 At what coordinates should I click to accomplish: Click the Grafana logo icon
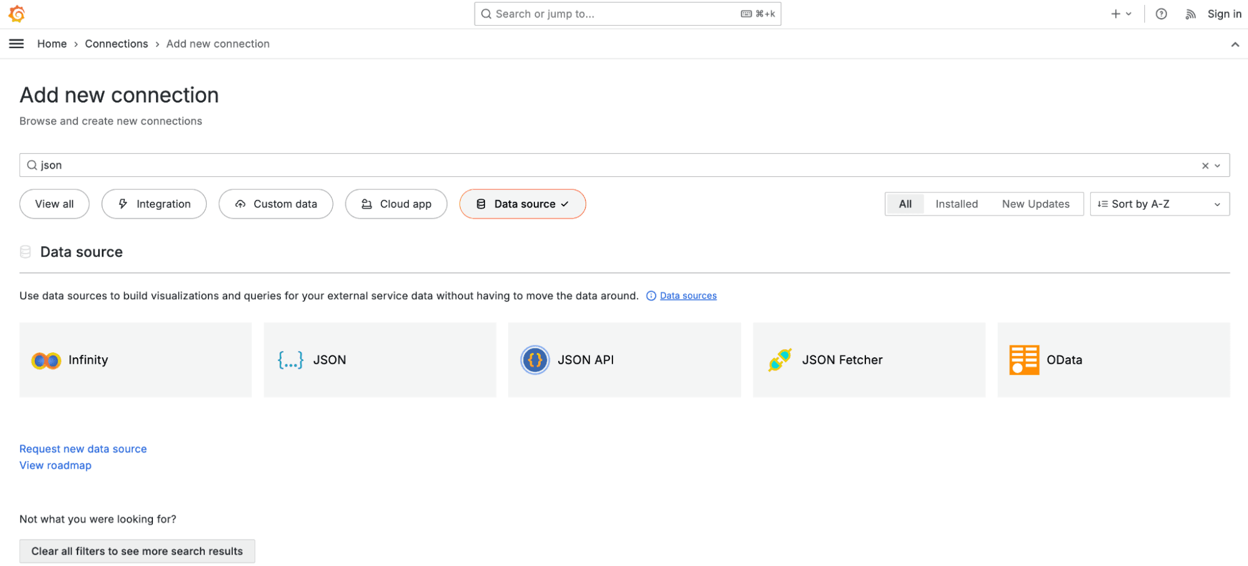click(x=17, y=14)
